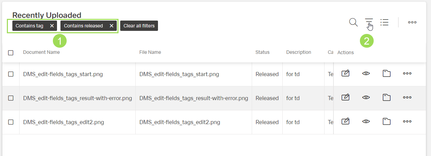Edit the DMS_edit-fields_tags_start.png document
The image size is (431, 156).
tap(345, 73)
